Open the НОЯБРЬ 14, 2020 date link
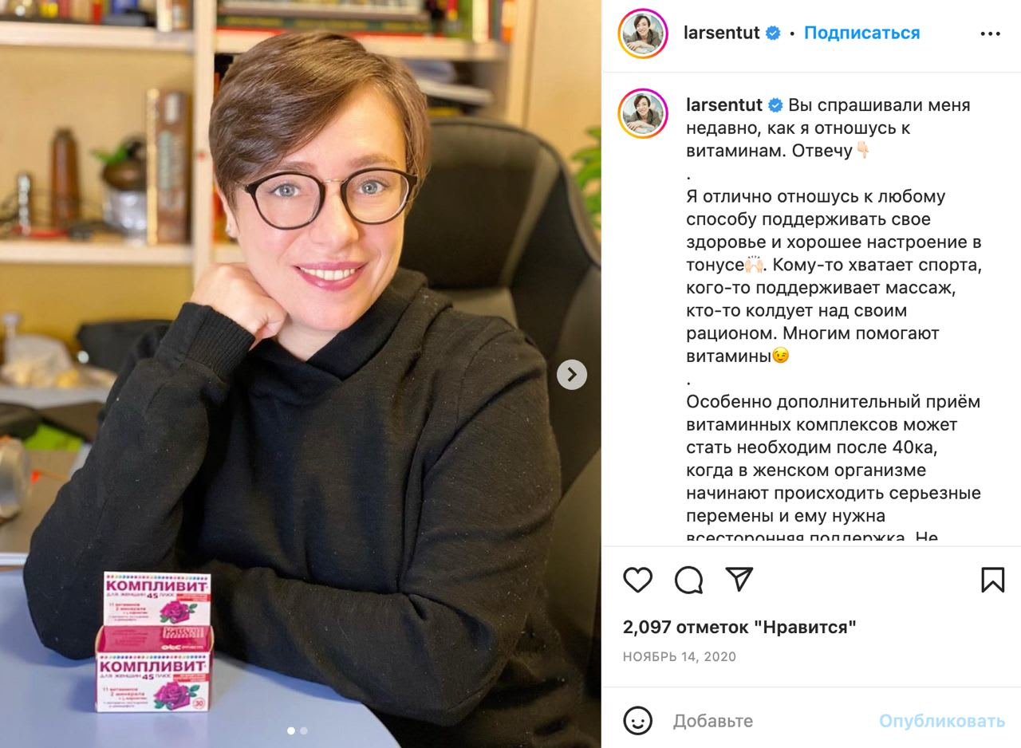The width and height of the screenshot is (1021, 748). (x=680, y=657)
